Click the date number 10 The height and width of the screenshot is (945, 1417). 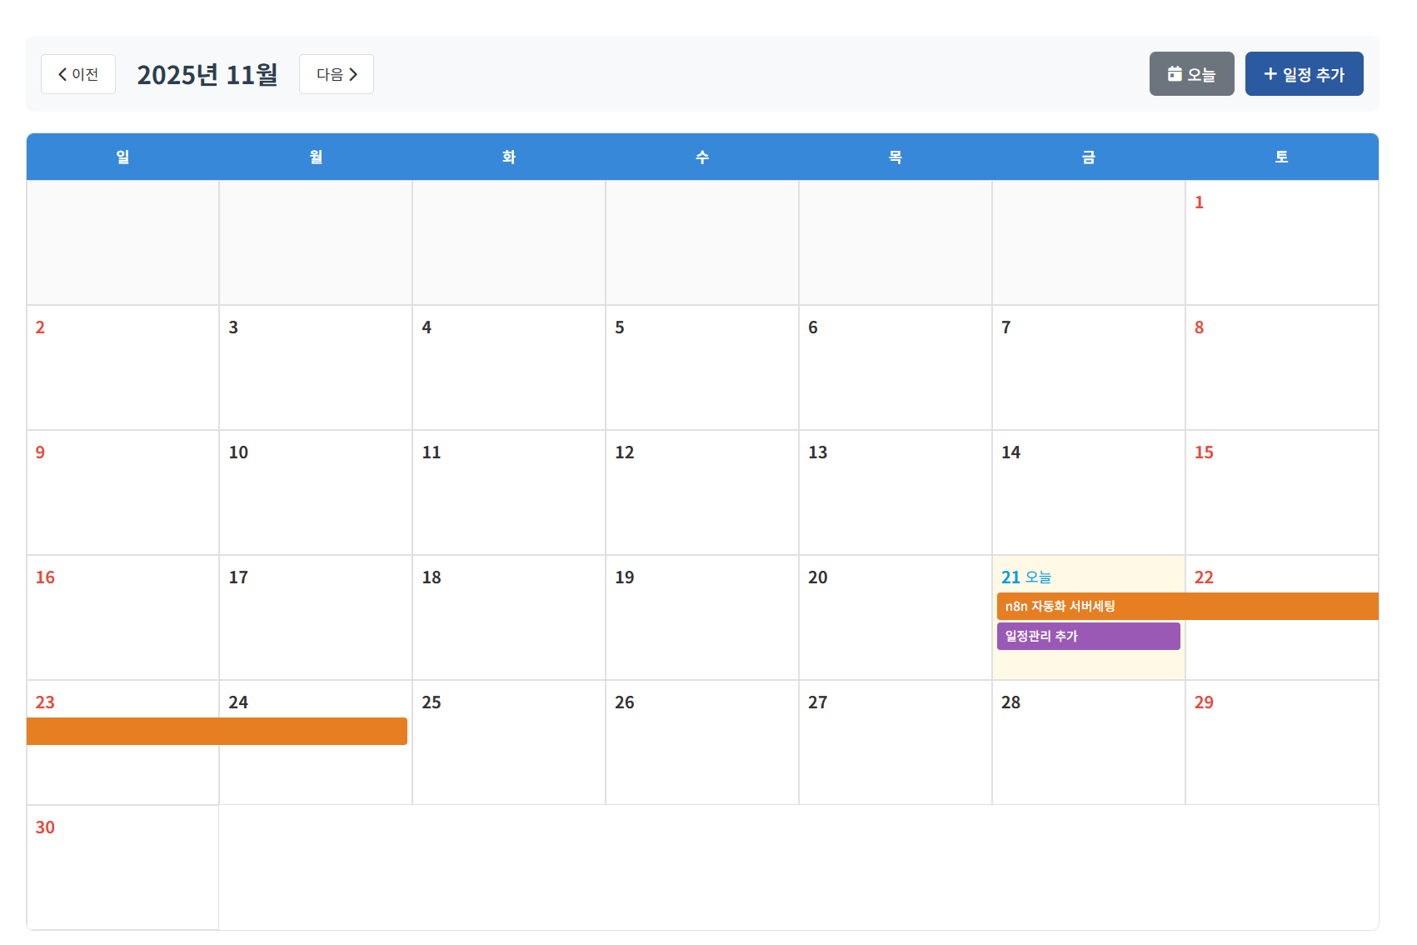[238, 452]
